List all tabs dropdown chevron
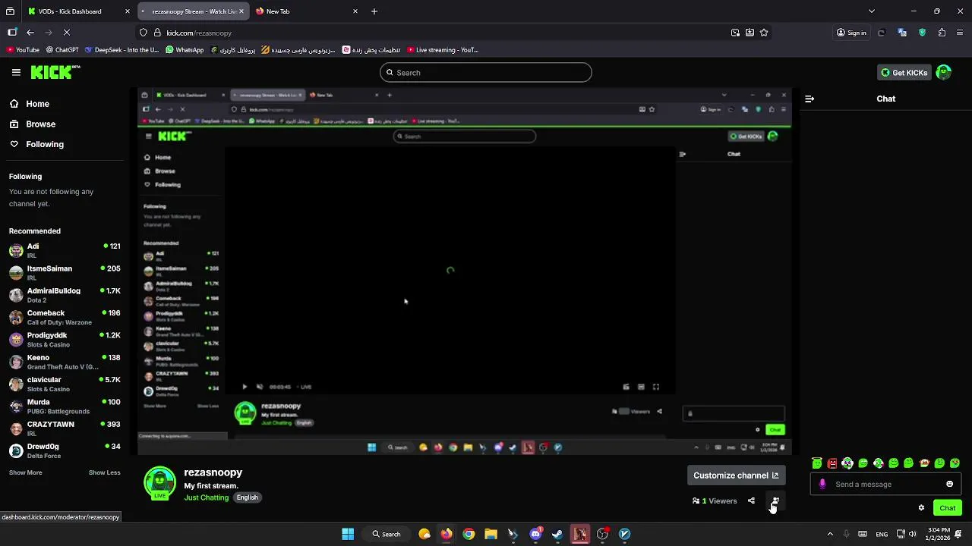972x546 pixels. 871,11
